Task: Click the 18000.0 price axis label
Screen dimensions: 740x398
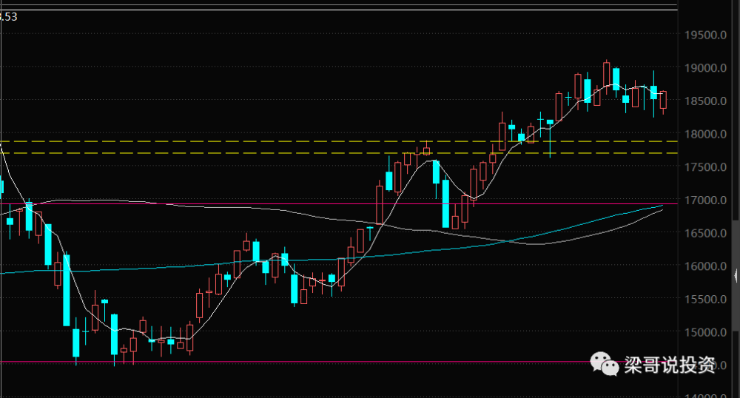Action: click(705, 134)
